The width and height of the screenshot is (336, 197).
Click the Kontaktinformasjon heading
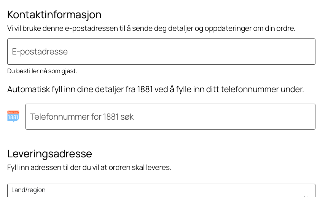pyautogui.click(x=54, y=15)
